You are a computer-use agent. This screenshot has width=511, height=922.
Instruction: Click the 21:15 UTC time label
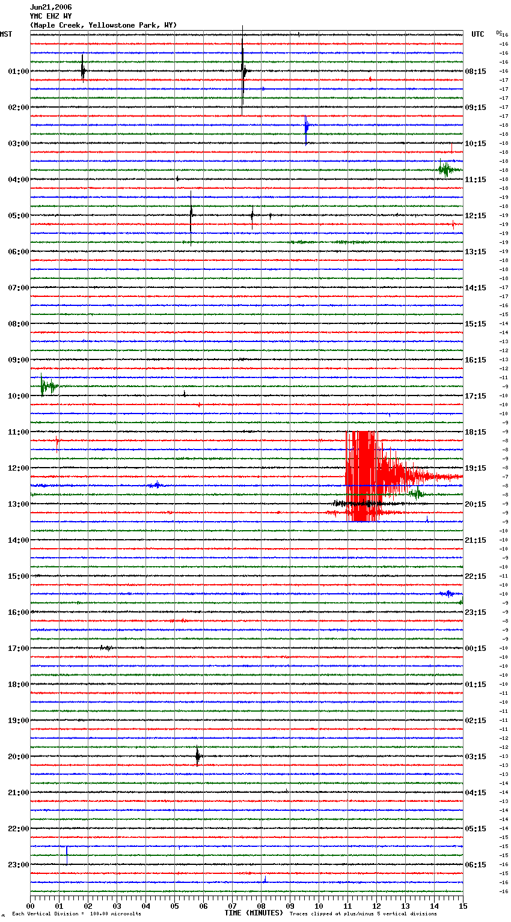click(x=476, y=540)
